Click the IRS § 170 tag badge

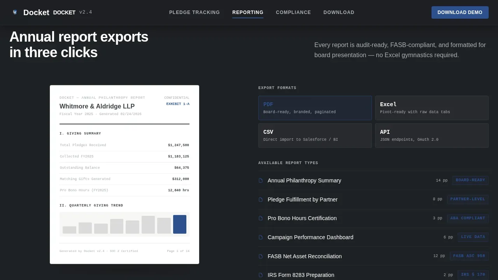coord(473,275)
